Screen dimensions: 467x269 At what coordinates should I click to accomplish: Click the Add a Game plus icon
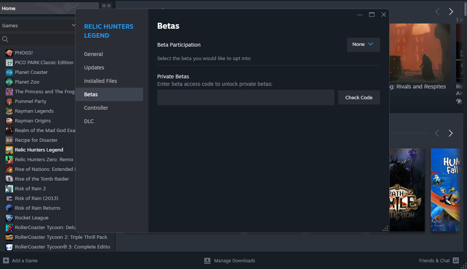pyautogui.click(x=6, y=260)
